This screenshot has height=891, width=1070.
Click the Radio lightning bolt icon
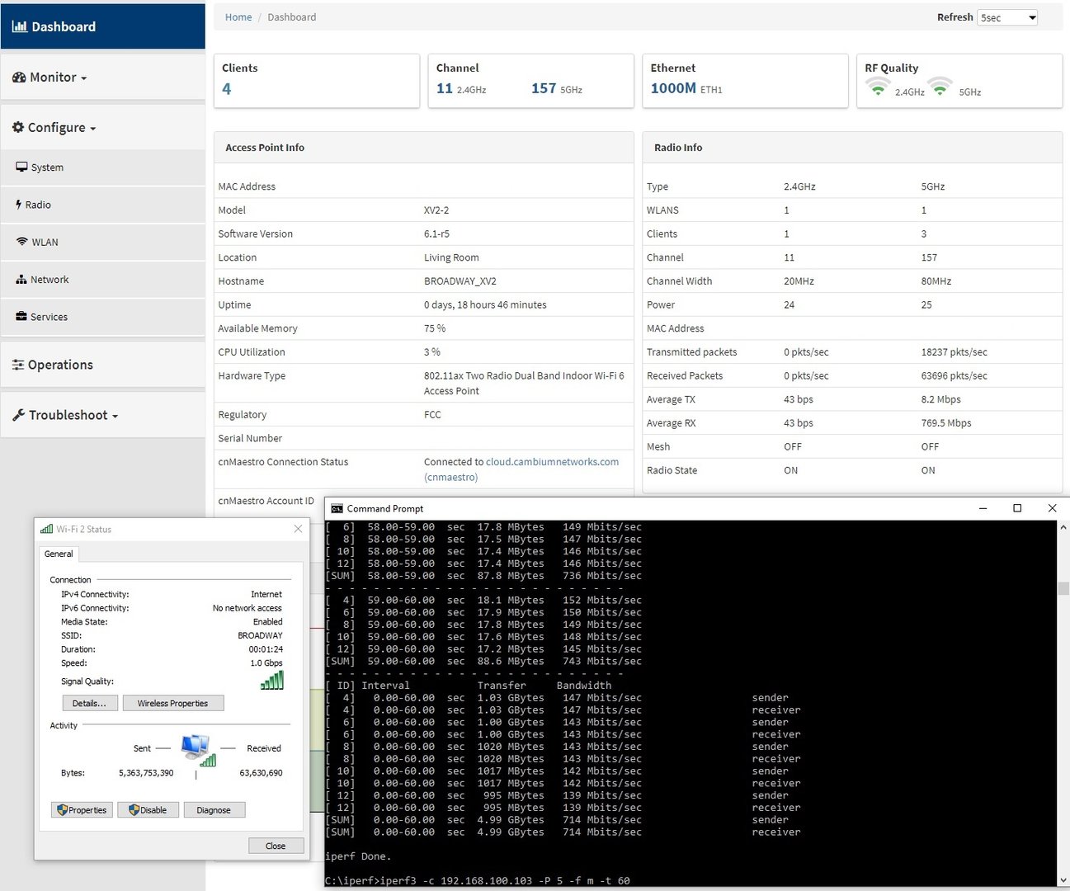click(x=18, y=205)
